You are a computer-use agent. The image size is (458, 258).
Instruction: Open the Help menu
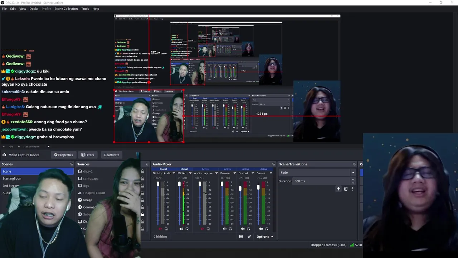(x=96, y=9)
